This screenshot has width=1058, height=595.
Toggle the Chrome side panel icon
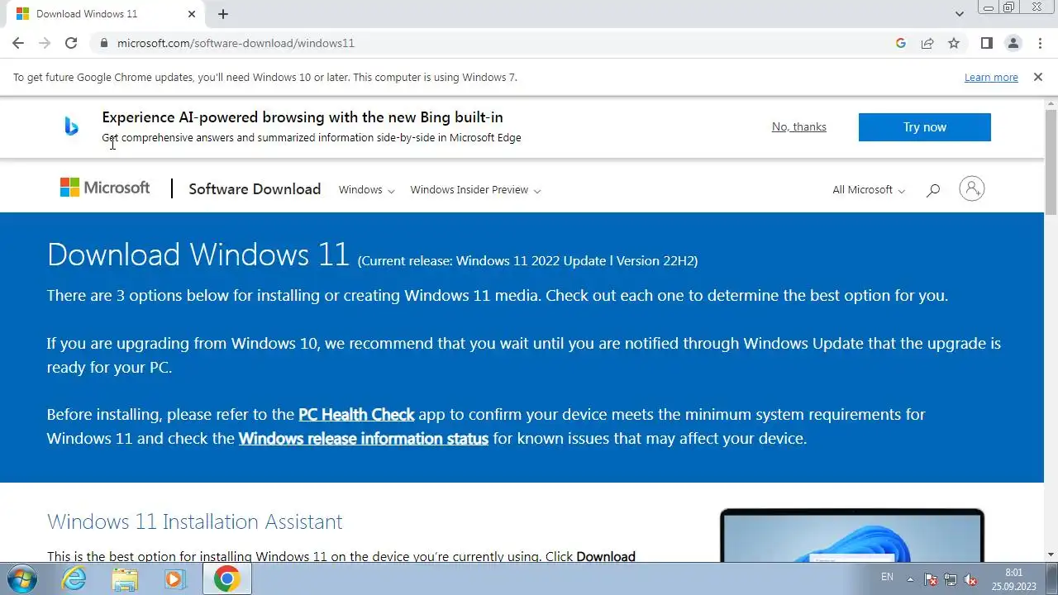point(987,43)
